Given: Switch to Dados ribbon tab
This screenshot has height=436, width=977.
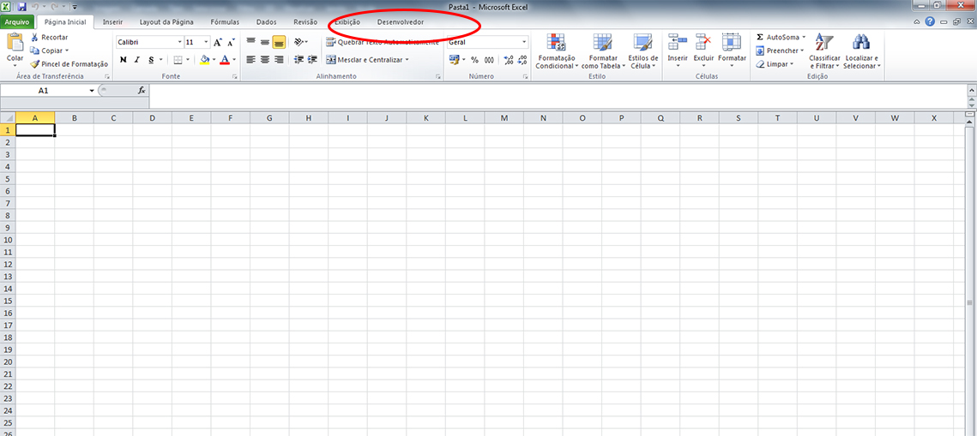Looking at the screenshot, I should 267,21.
